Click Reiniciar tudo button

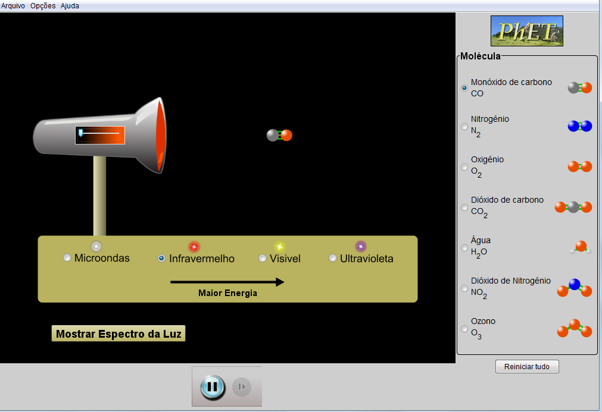pos(527,367)
